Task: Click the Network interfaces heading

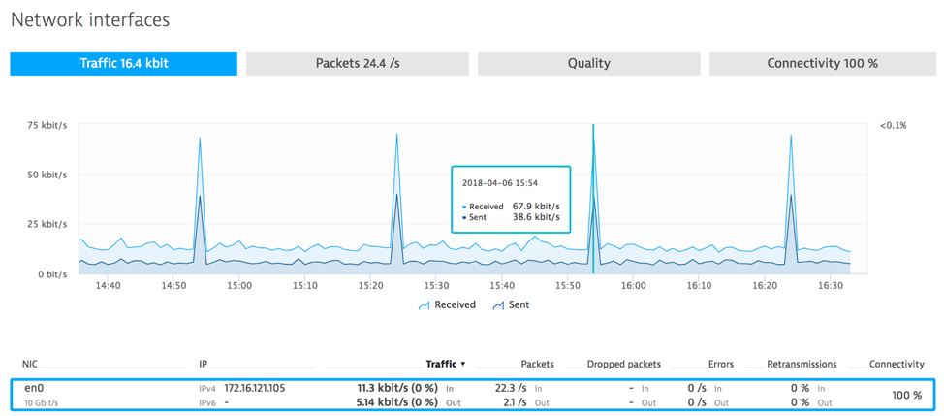Action: [x=90, y=19]
